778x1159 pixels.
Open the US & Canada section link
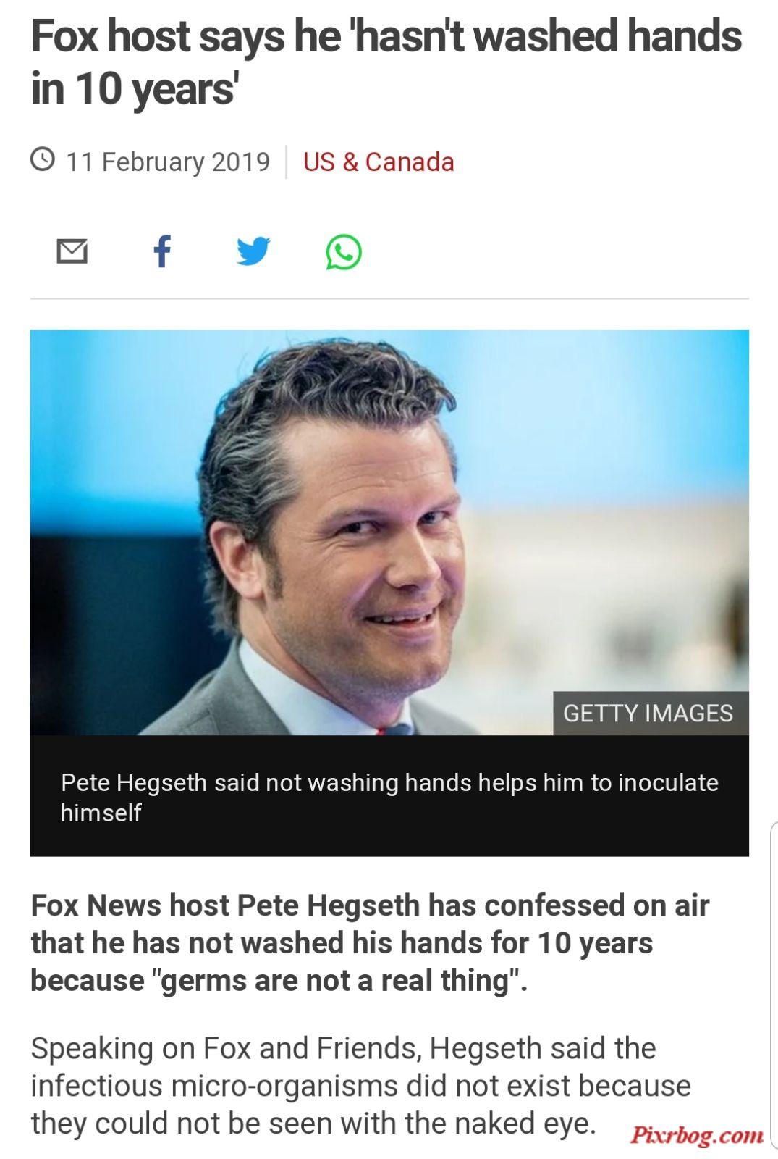tap(379, 162)
